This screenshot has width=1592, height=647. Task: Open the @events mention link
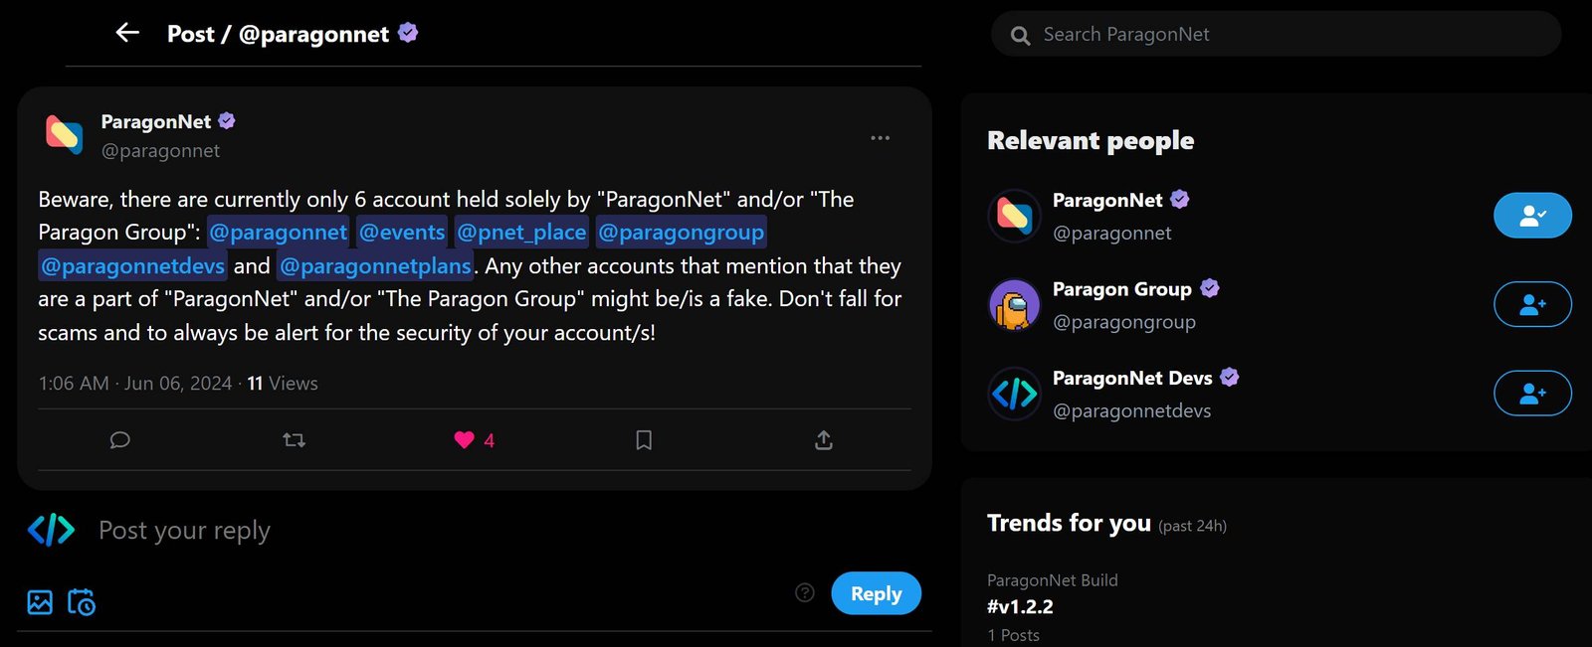pyautogui.click(x=402, y=233)
